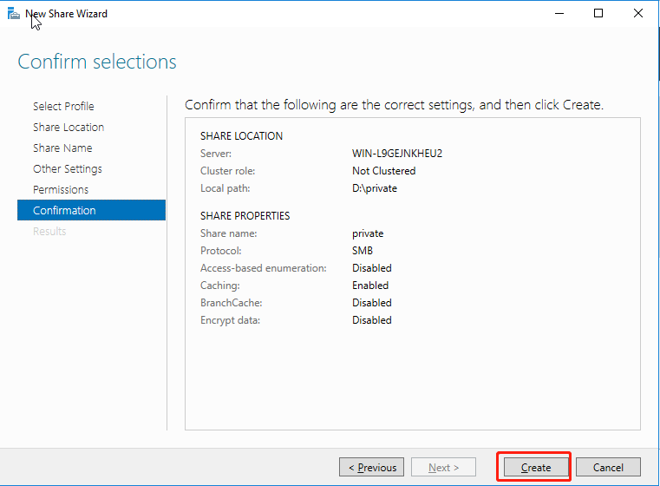Viewport: 660px width, 486px height.
Task: Click the Encrypt data Disabled value
Action: click(371, 320)
